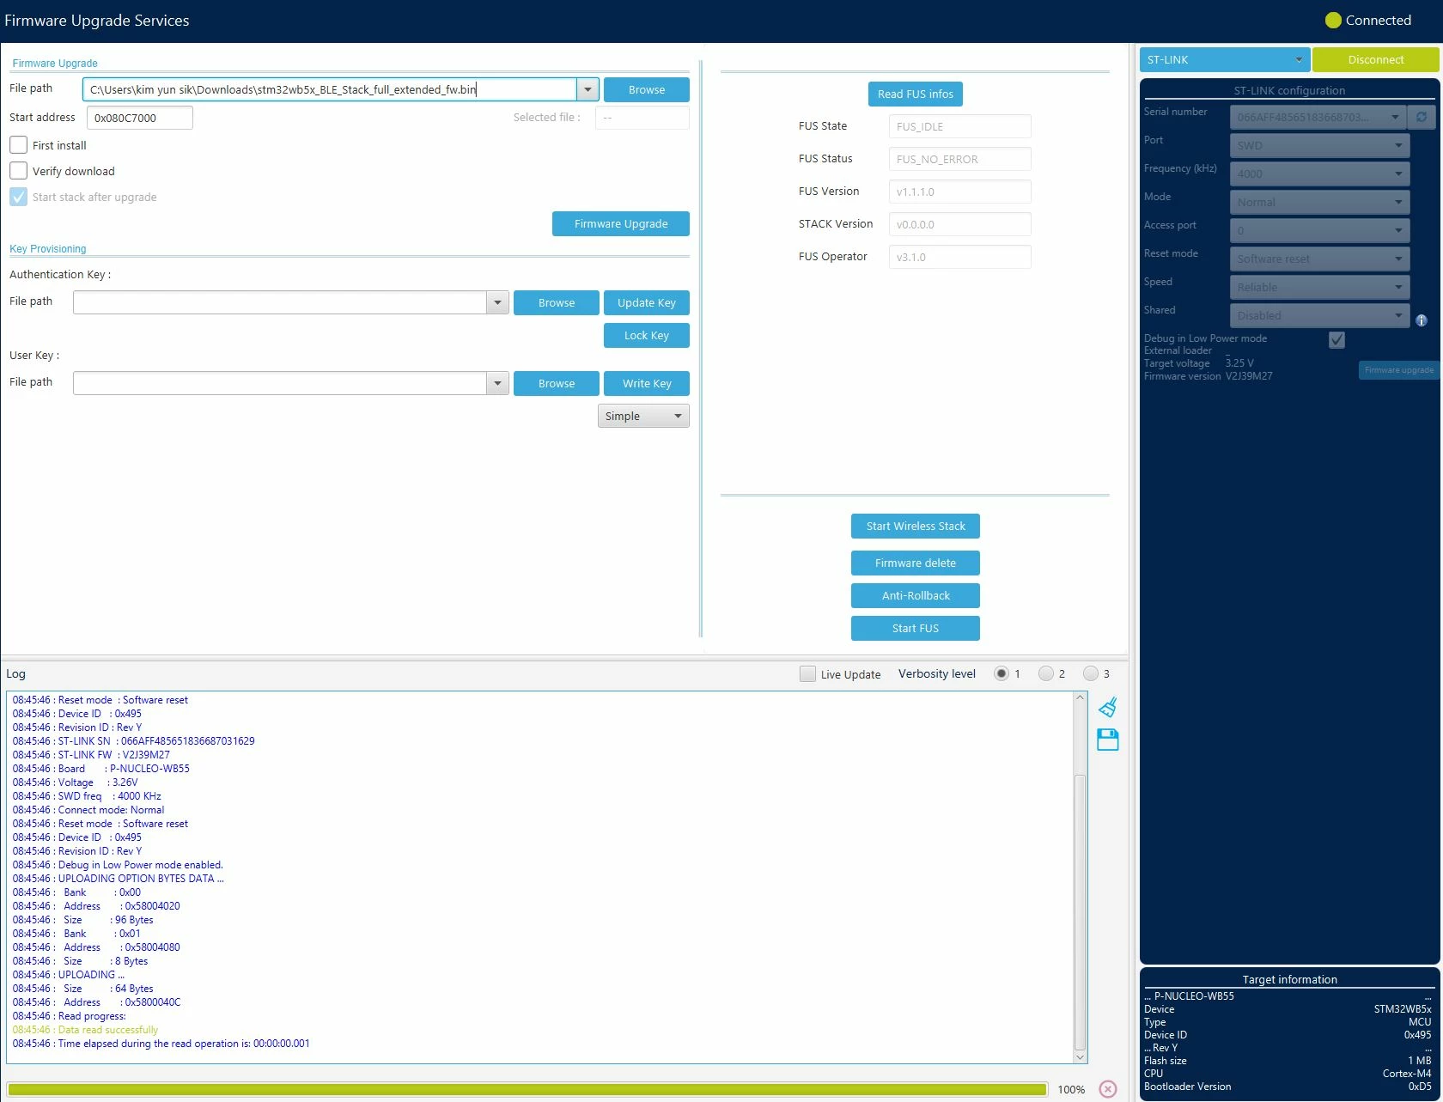Select verbosity level 2 radio button
This screenshot has width=1443, height=1102.
(1045, 673)
